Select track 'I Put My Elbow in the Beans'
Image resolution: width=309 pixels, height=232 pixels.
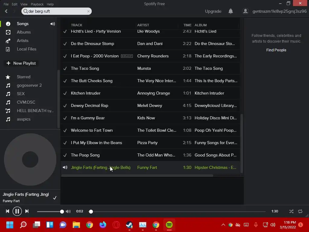96,143
